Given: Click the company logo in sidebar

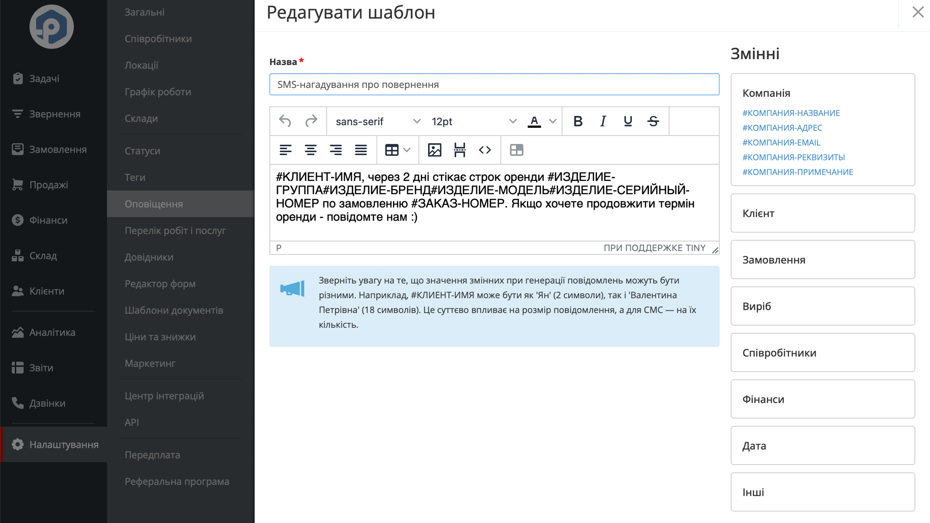Looking at the screenshot, I should (x=52, y=27).
